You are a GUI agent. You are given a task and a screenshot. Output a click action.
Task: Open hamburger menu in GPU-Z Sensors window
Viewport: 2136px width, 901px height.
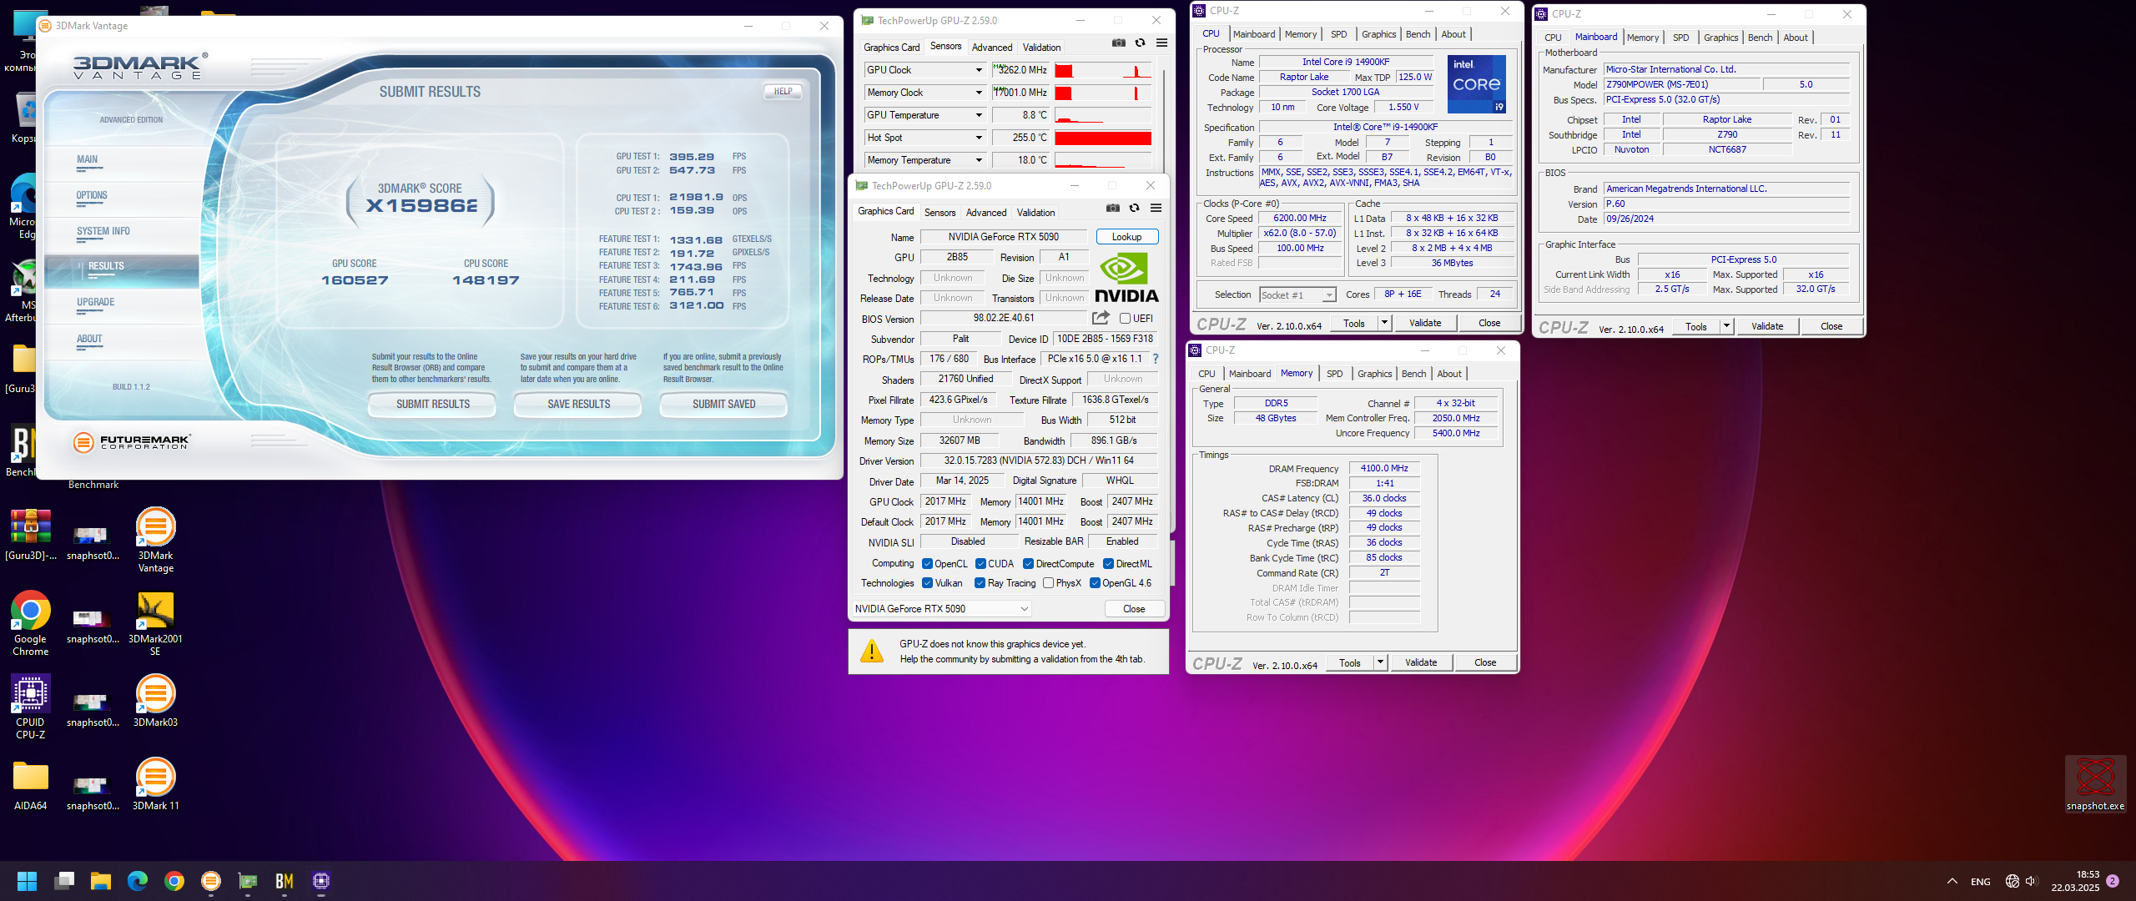point(1161,43)
